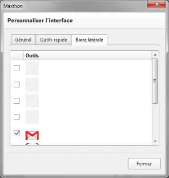Select the first placeholder tool icon

[32, 69]
